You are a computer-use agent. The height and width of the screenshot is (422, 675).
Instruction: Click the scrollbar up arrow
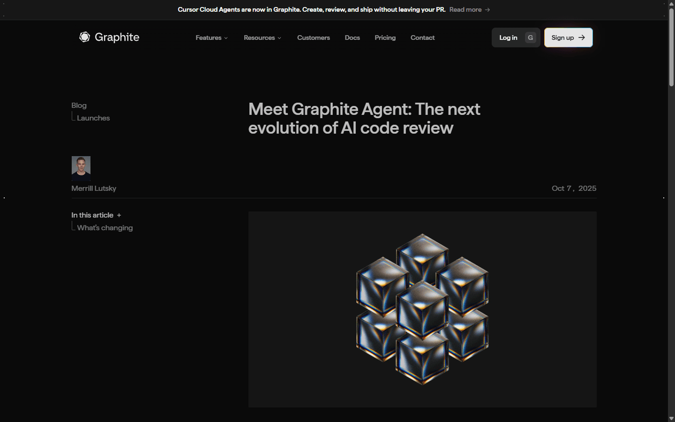pyautogui.click(x=671, y=3)
